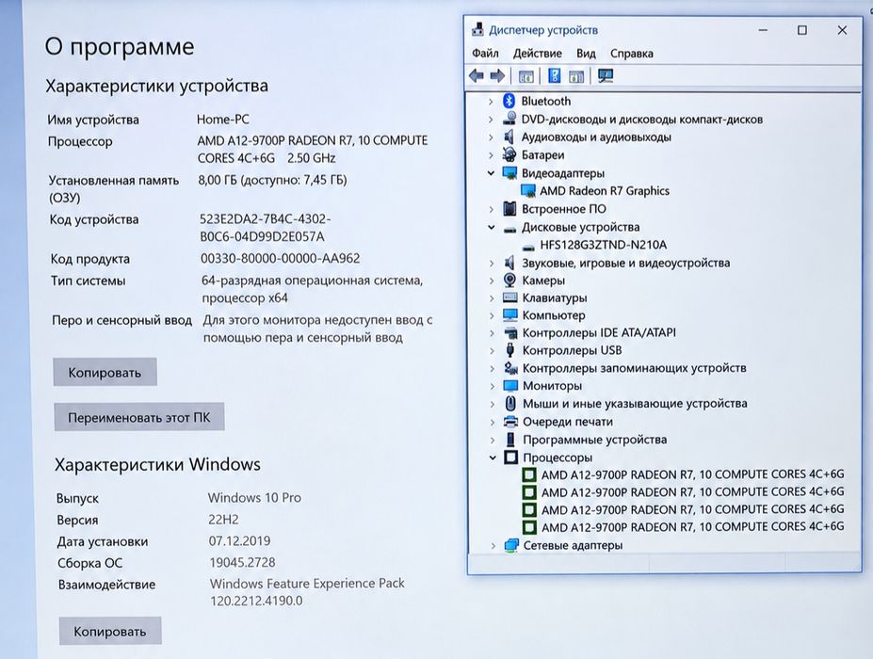Click the Device Manager title bar app icon
This screenshot has width=873, height=659.
click(x=477, y=29)
